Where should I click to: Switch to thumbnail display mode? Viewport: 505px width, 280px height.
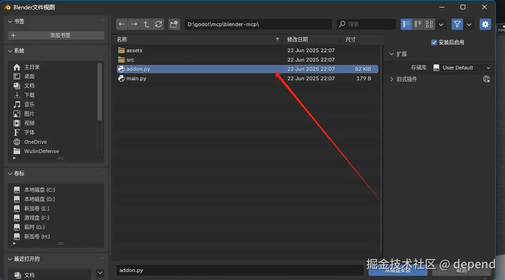429,24
